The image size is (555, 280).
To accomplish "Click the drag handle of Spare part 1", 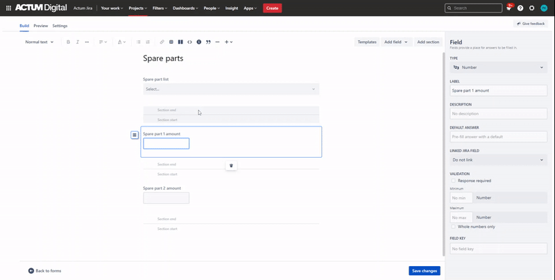I will (x=135, y=135).
